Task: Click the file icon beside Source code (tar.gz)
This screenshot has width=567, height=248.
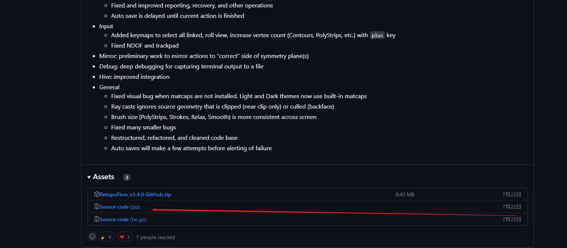Action: tap(97, 219)
